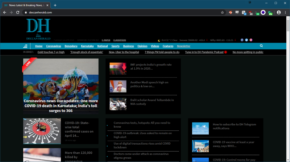
Task: Open 'COVID-19: State-wise total confirmed cases' story
Action: [79, 129]
